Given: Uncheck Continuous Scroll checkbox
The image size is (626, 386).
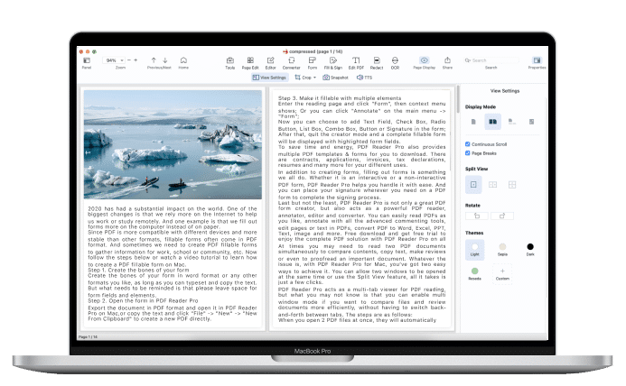Looking at the screenshot, I should (x=467, y=143).
